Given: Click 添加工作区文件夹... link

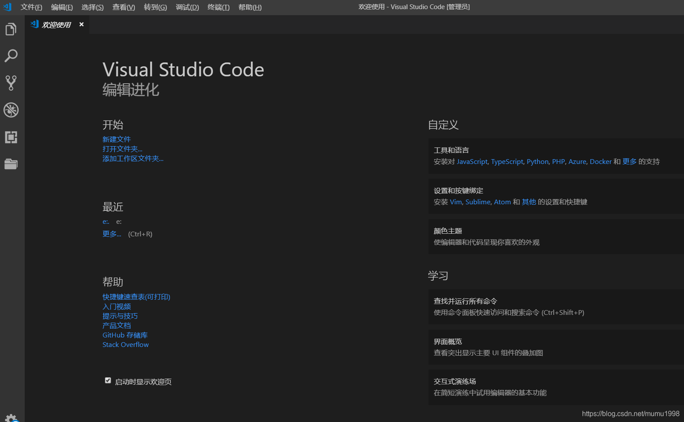Looking at the screenshot, I should 133,158.
